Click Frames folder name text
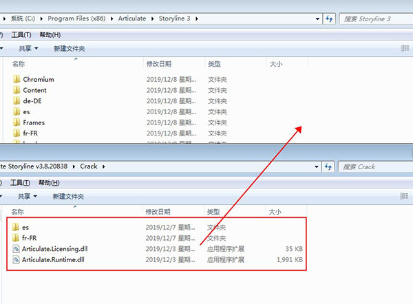The width and height of the screenshot is (413, 304). (x=34, y=122)
